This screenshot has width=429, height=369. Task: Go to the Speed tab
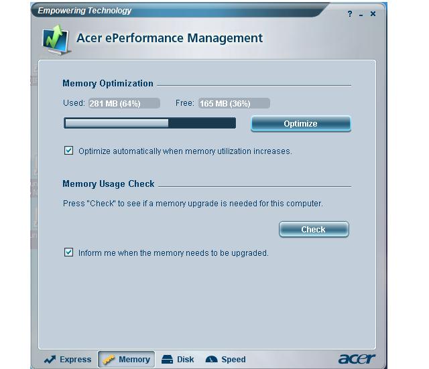pos(225,359)
